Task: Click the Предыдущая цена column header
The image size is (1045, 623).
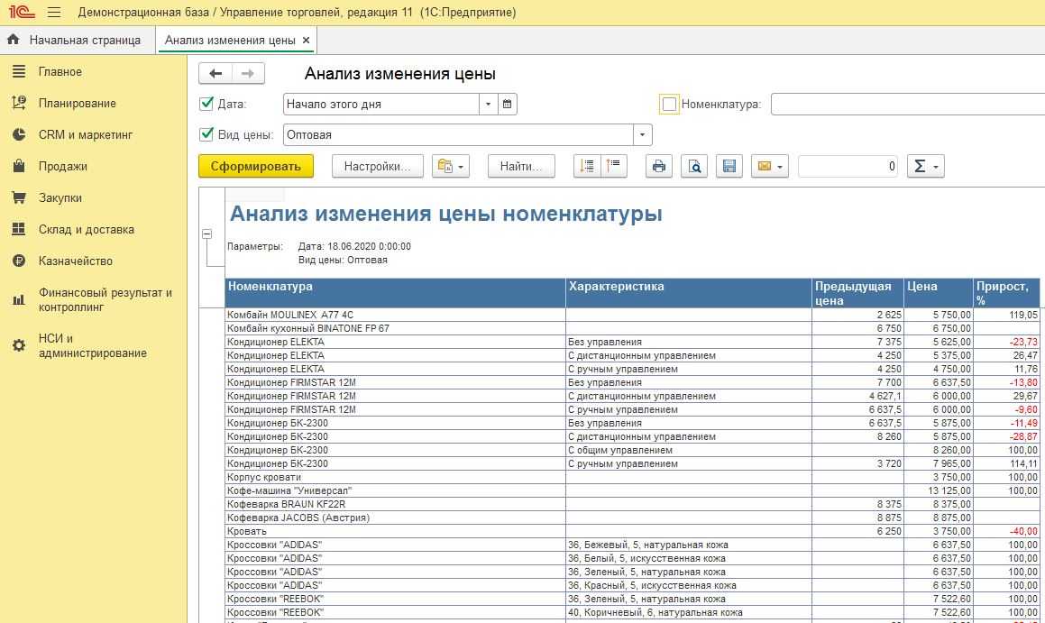Action: pos(857,293)
